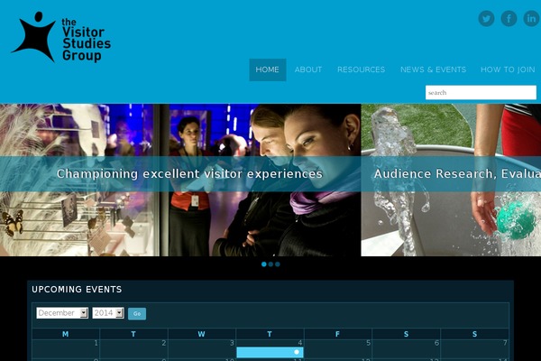
Task: Click the Audience Research slide image
Action: (x=451, y=180)
